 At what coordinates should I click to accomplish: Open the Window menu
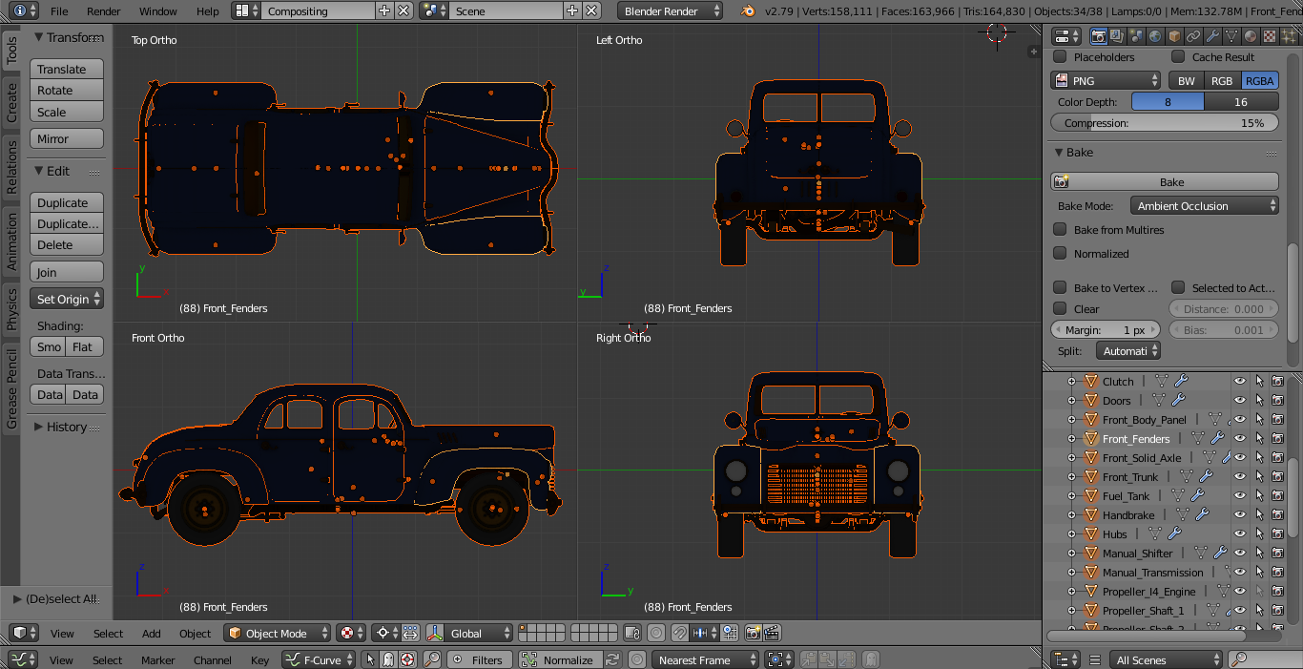[x=158, y=11]
